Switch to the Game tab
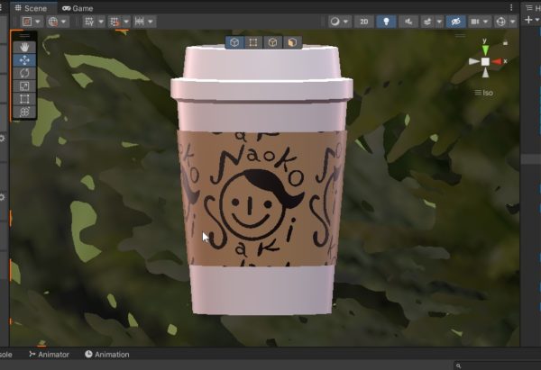 pyautogui.click(x=77, y=7)
